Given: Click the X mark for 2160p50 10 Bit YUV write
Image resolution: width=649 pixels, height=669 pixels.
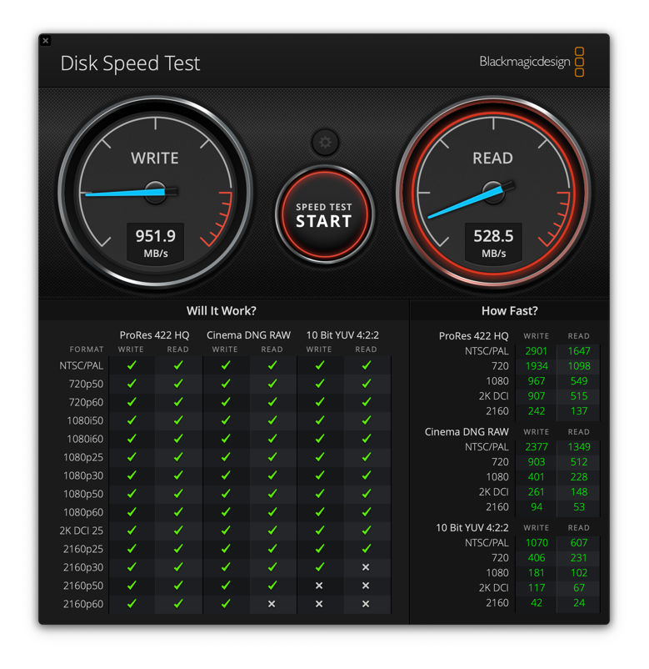Looking at the screenshot, I should point(319,586).
